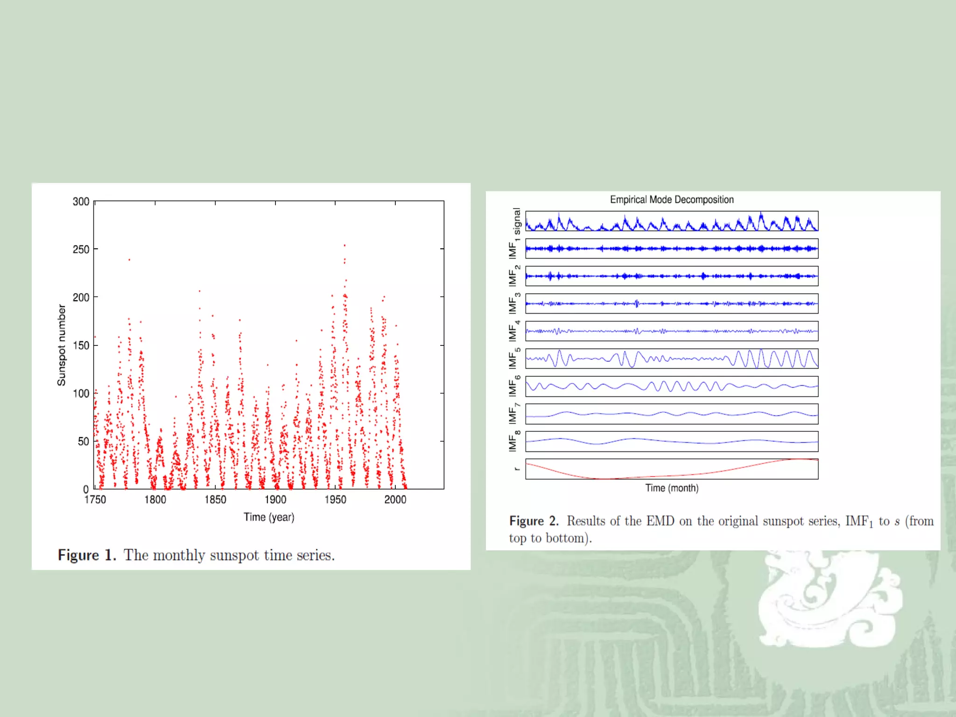Click the 1950 tick label on x-axis
The image size is (956, 717).
[x=335, y=500]
